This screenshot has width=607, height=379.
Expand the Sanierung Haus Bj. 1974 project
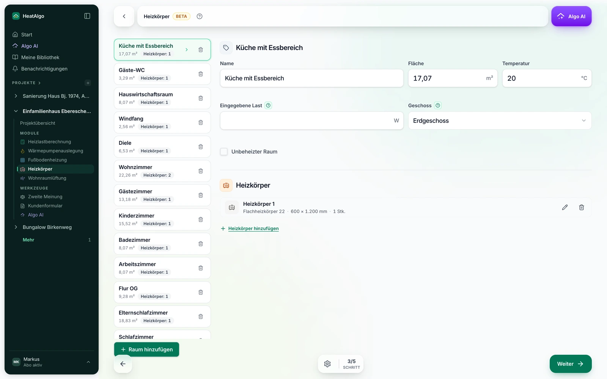pyautogui.click(x=16, y=96)
